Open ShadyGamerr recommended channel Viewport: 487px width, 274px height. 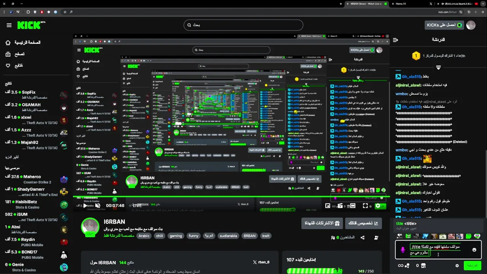[x=36, y=192]
